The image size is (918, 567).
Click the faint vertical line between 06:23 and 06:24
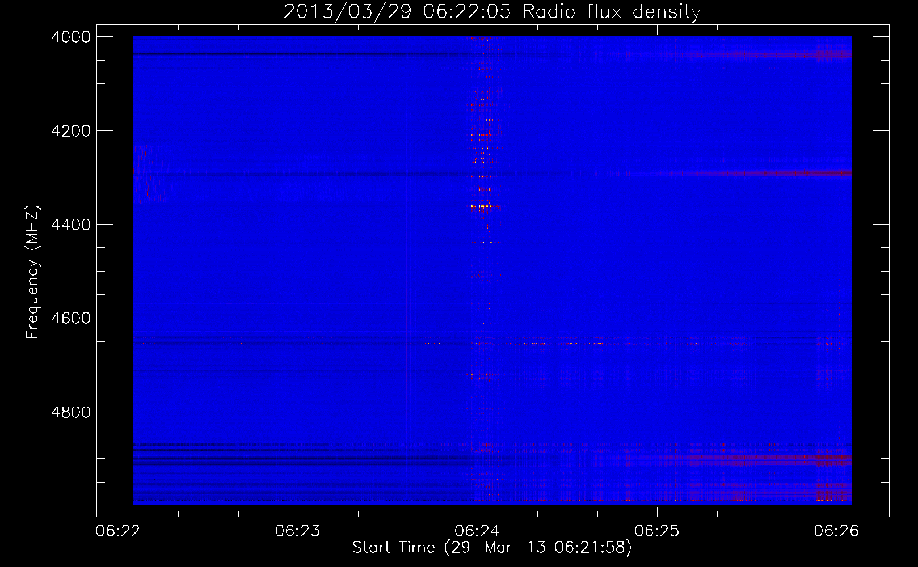coord(406,283)
